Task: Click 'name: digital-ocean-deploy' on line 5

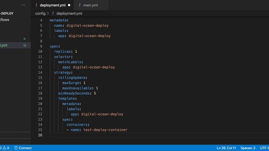Action: pos(81,26)
